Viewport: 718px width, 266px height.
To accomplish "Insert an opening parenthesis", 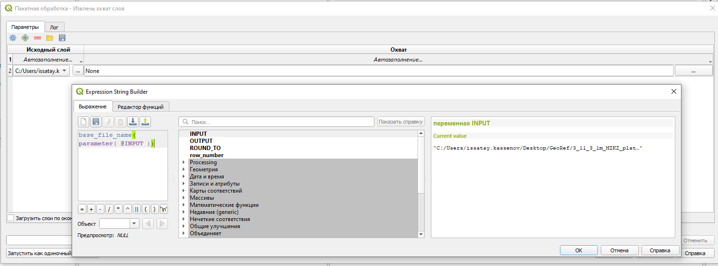I will [x=146, y=209].
